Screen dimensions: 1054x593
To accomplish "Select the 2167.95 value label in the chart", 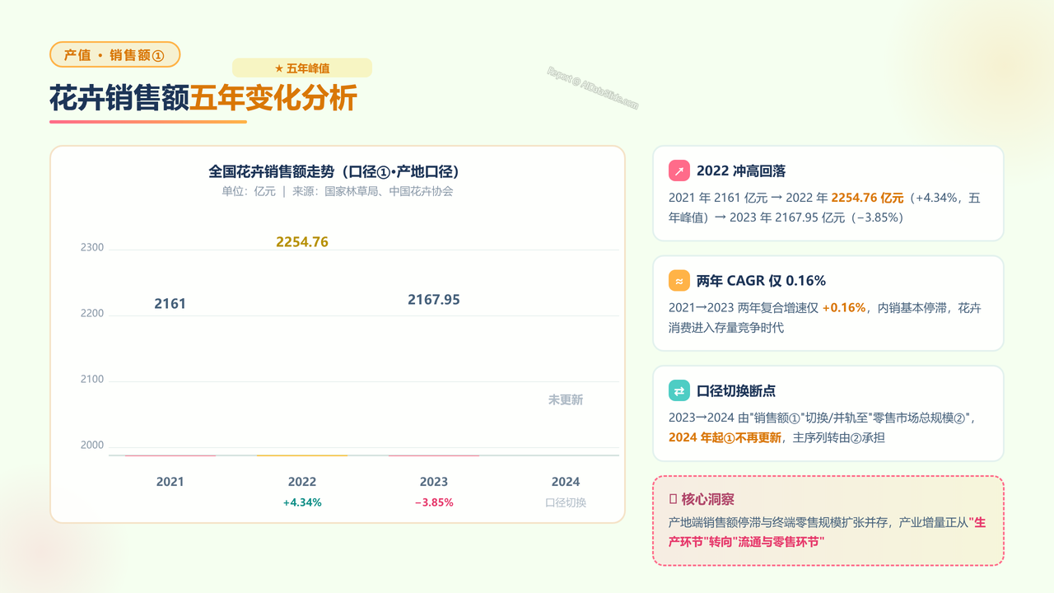I will click(x=434, y=300).
